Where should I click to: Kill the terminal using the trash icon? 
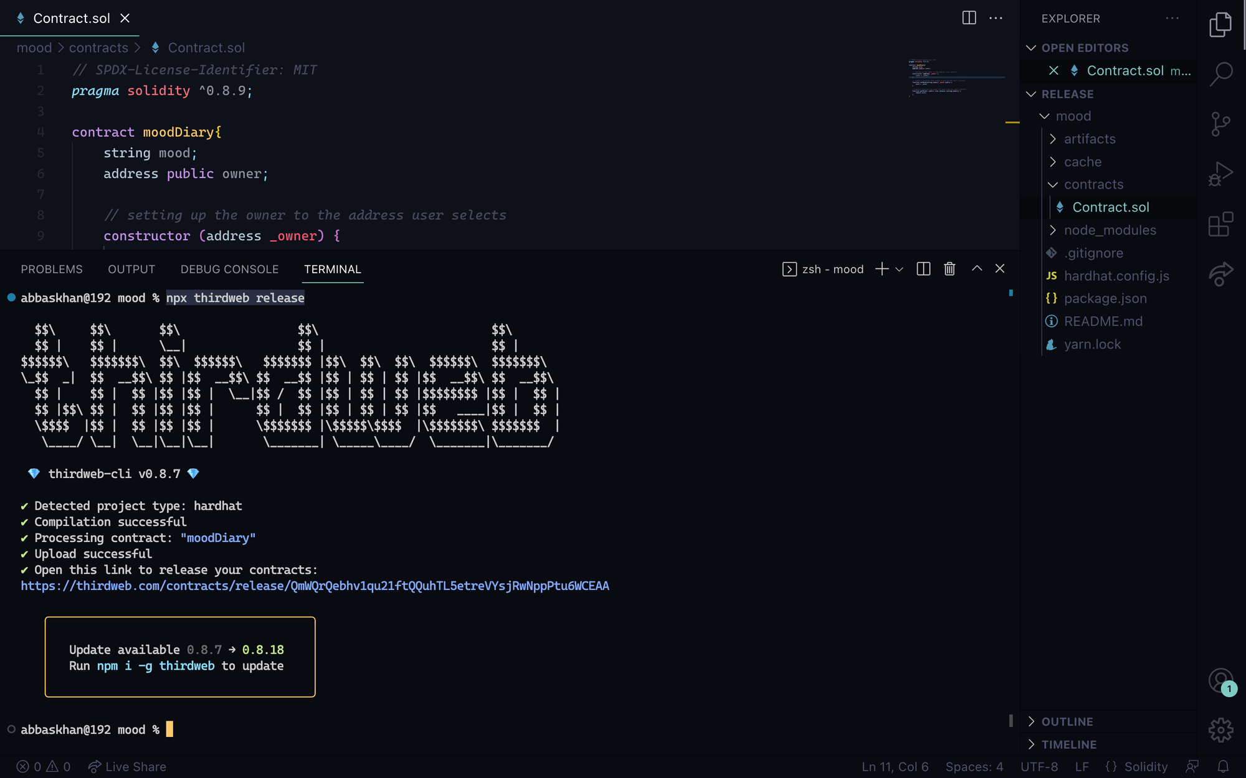pos(949,269)
